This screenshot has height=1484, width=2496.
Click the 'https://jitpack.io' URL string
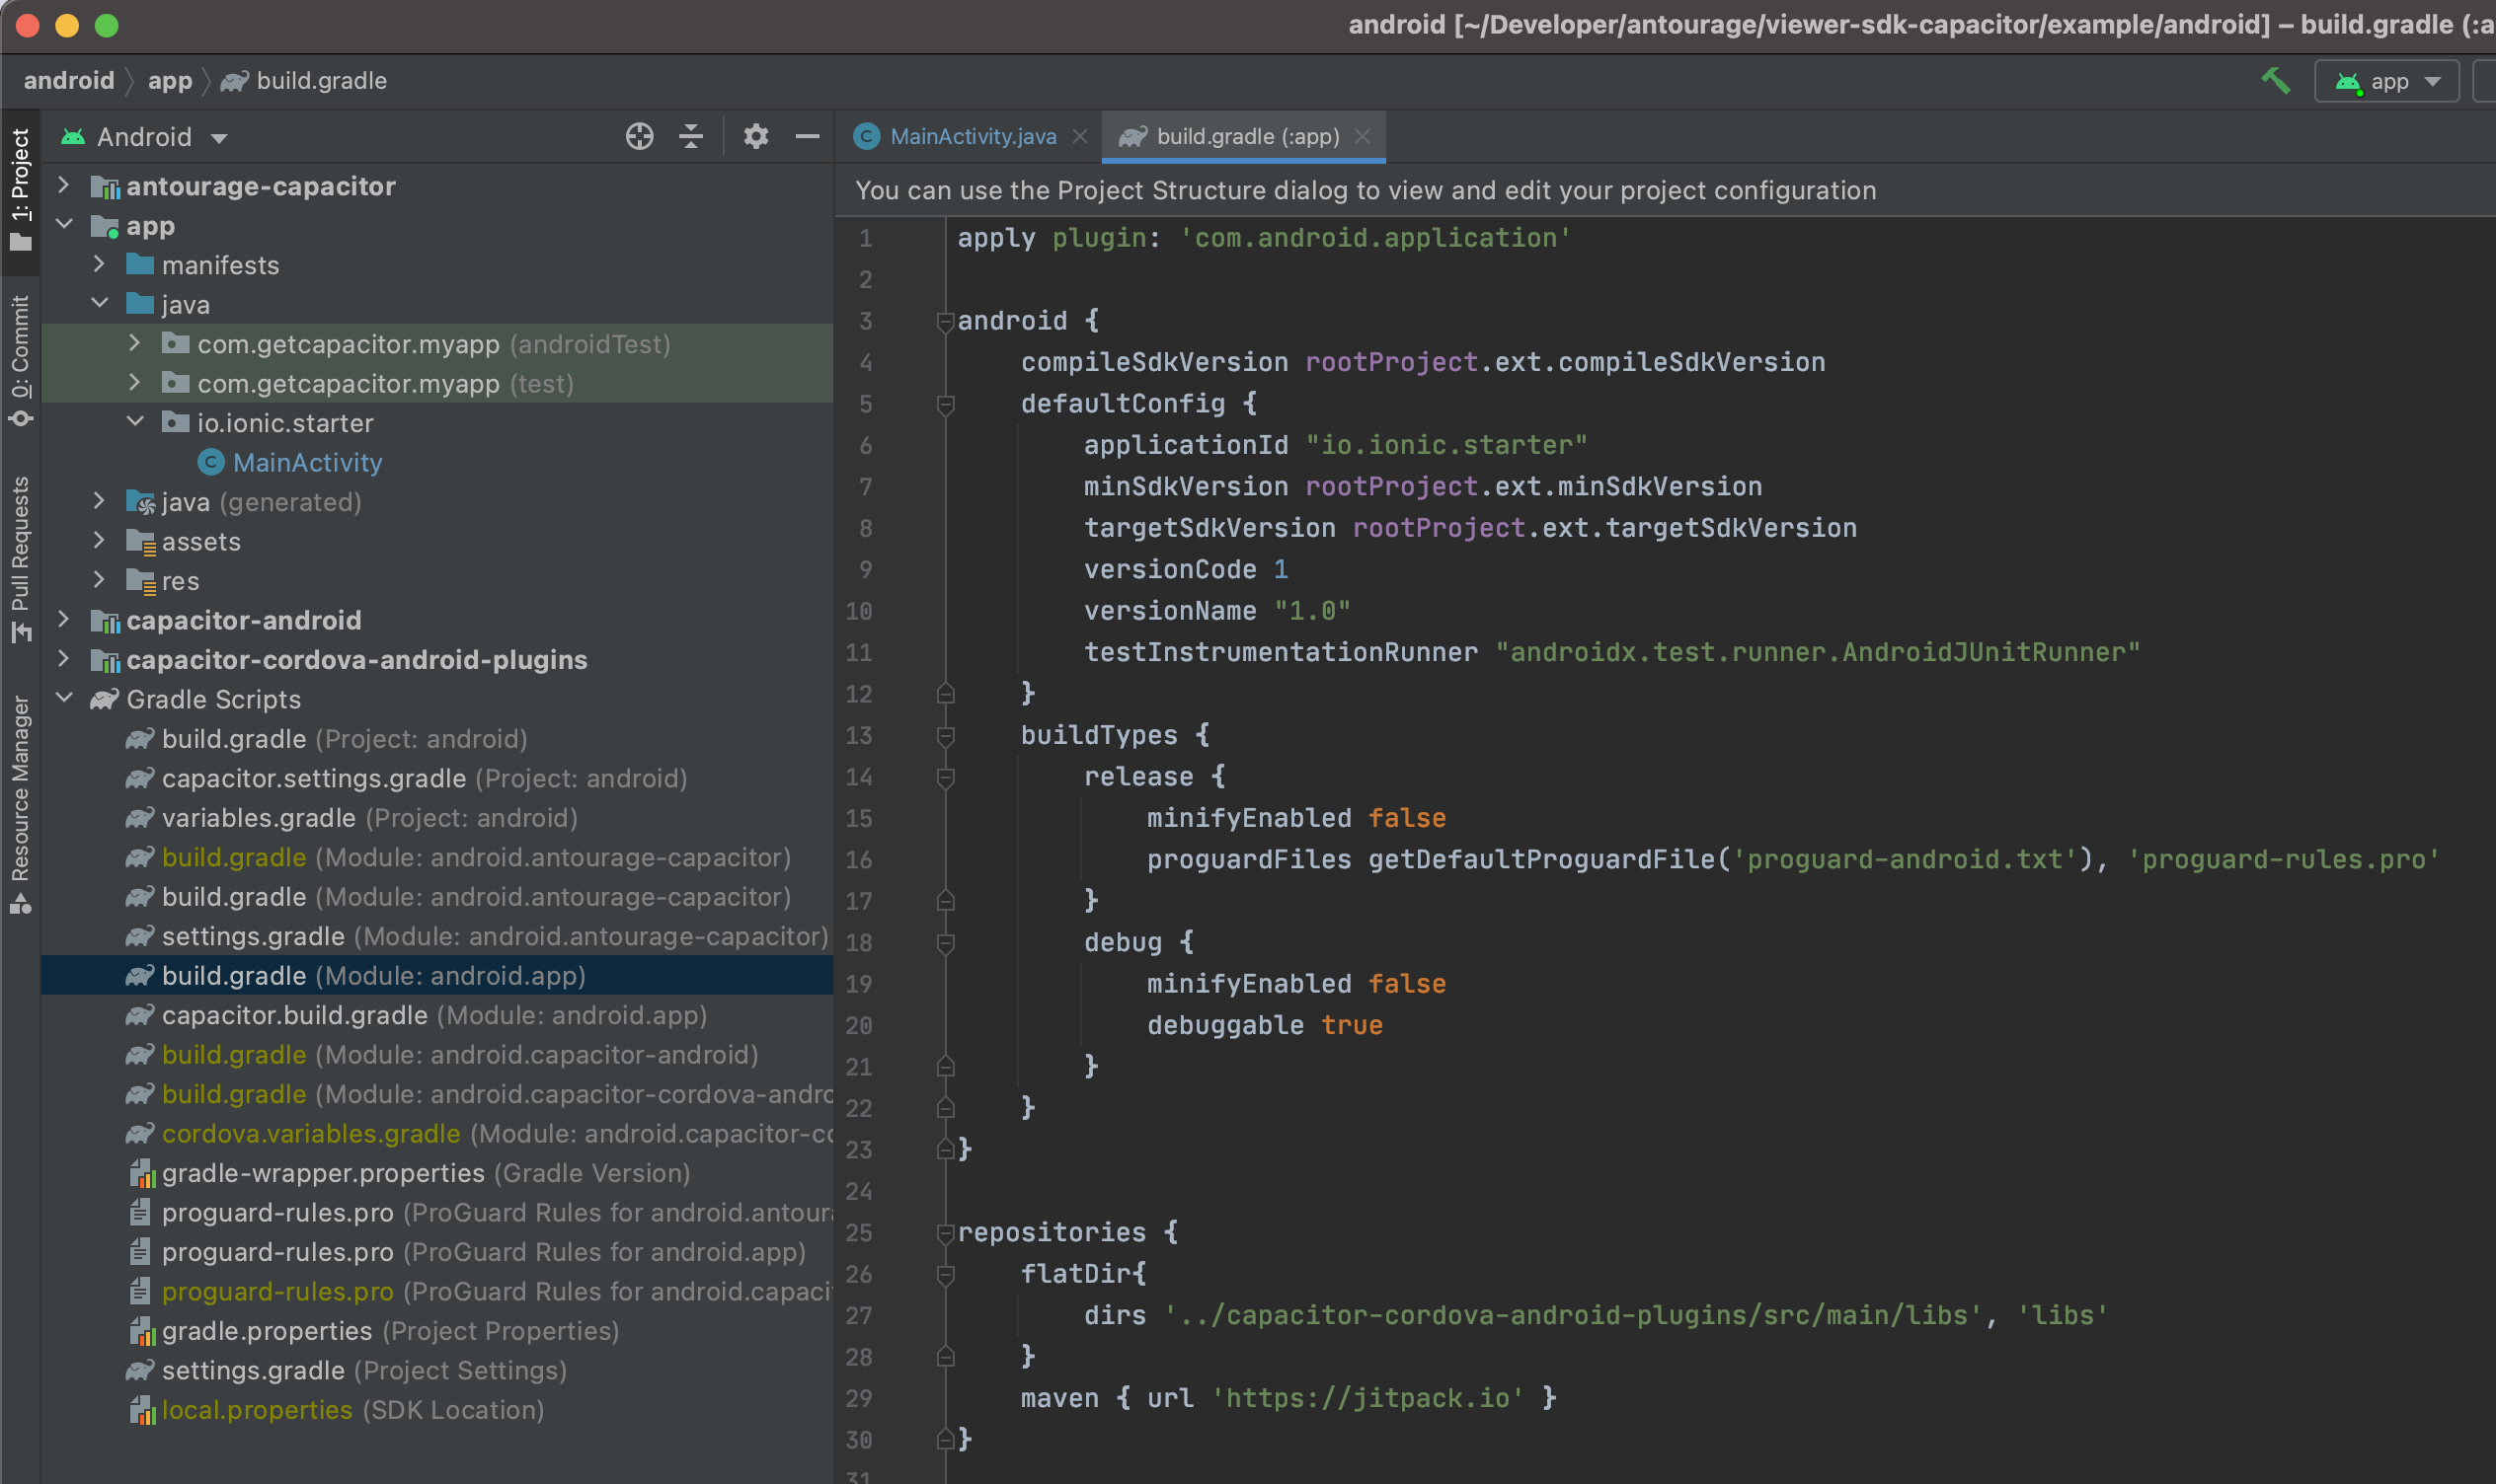point(1367,1398)
